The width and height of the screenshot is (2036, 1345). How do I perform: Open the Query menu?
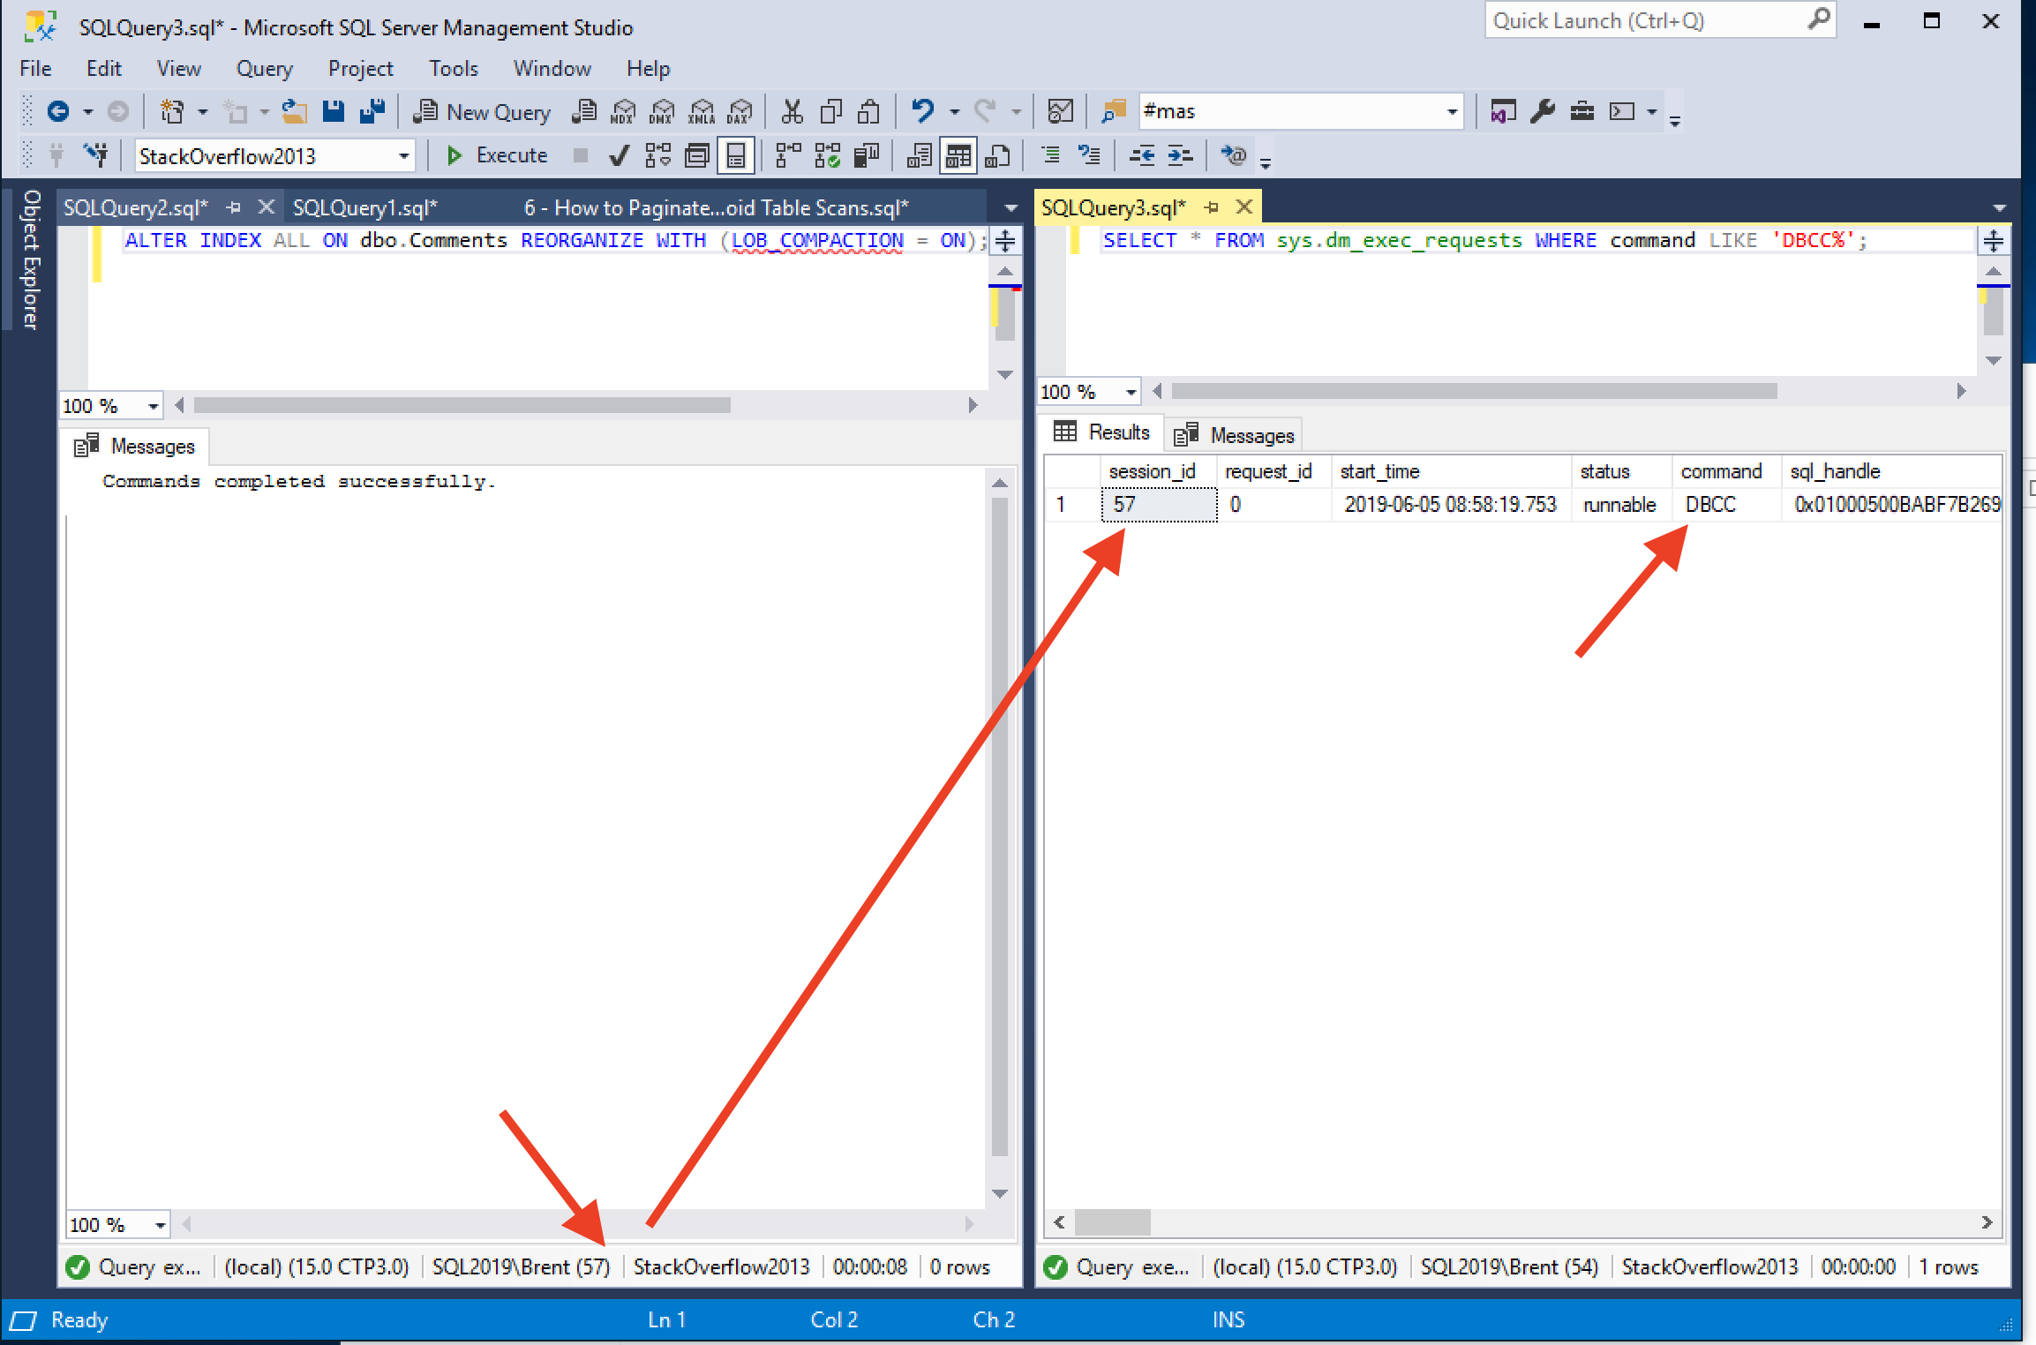pyautogui.click(x=264, y=69)
